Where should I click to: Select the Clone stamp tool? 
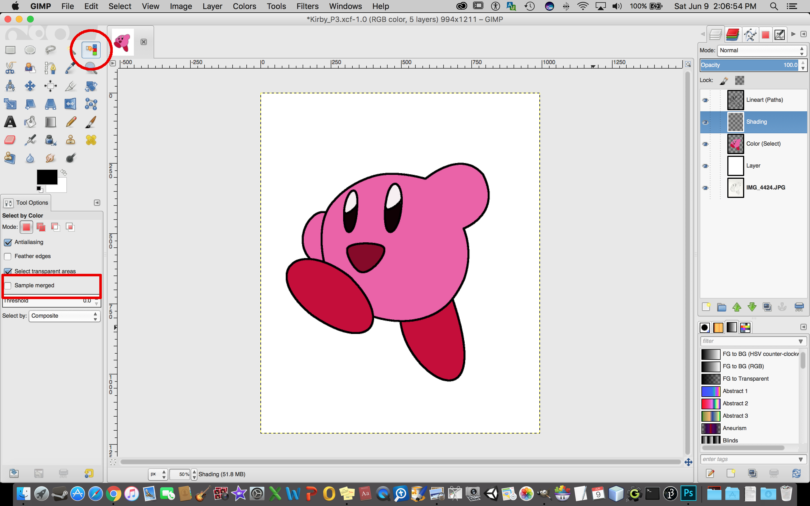pyautogui.click(x=71, y=140)
